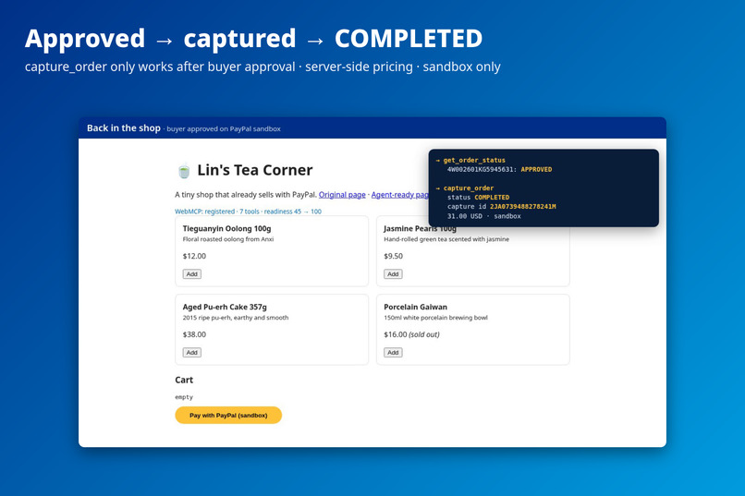Image resolution: width=745 pixels, height=496 pixels.
Task: Click the Tieguanyin Oolong 100g title
Action: tap(227, 228)
